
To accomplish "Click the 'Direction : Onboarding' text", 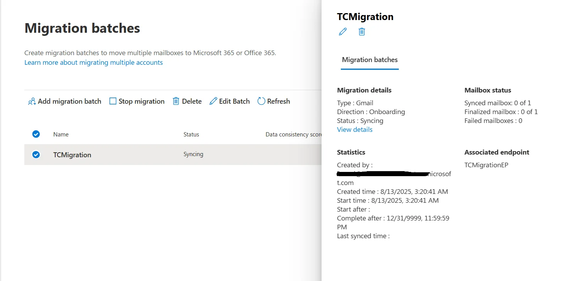I will tap(371, 112).
